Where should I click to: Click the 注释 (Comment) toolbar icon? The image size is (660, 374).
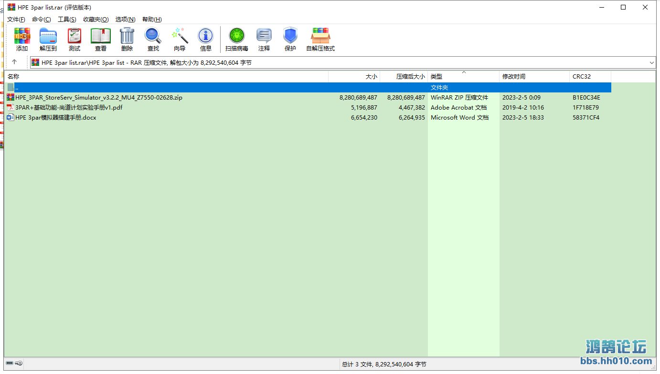[x=264, y=36]
